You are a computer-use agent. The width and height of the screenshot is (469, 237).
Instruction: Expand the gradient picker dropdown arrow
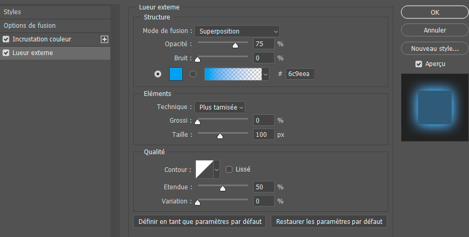[266, 74]
